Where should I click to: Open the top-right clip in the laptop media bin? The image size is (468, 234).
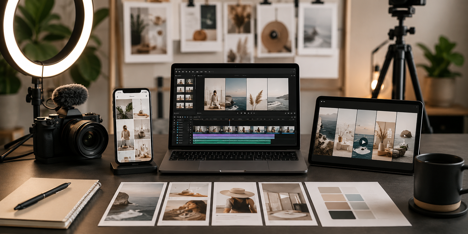coord(189,82)
